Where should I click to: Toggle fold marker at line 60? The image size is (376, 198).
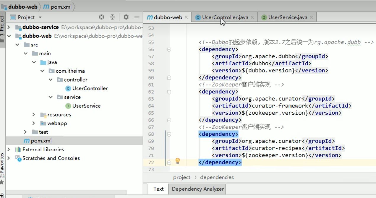[169, 77]
